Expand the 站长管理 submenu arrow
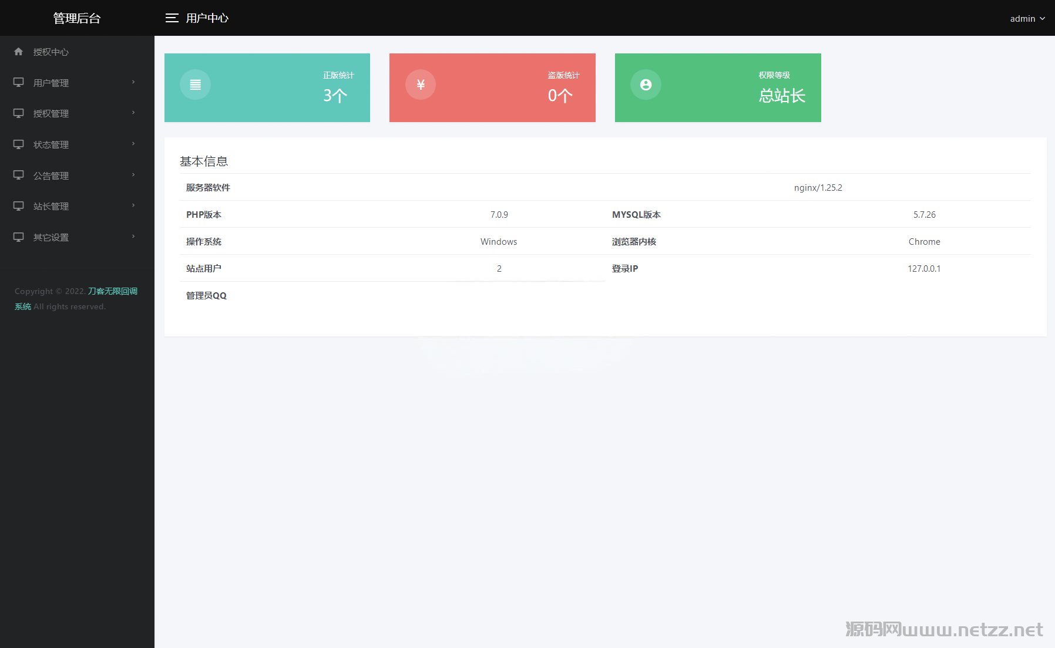The image size is (1055, 648). pos(133,205)
